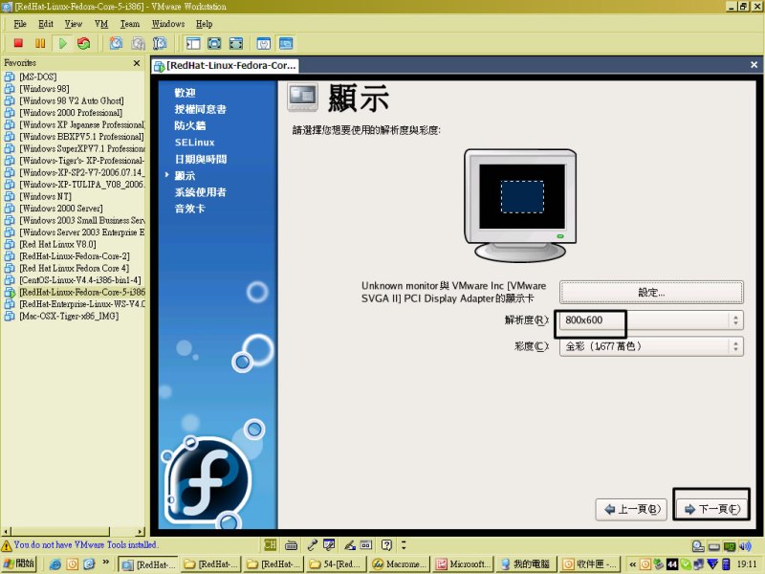Click the grey removable drive status icon

pyautogui.click(x=713, y=546)
